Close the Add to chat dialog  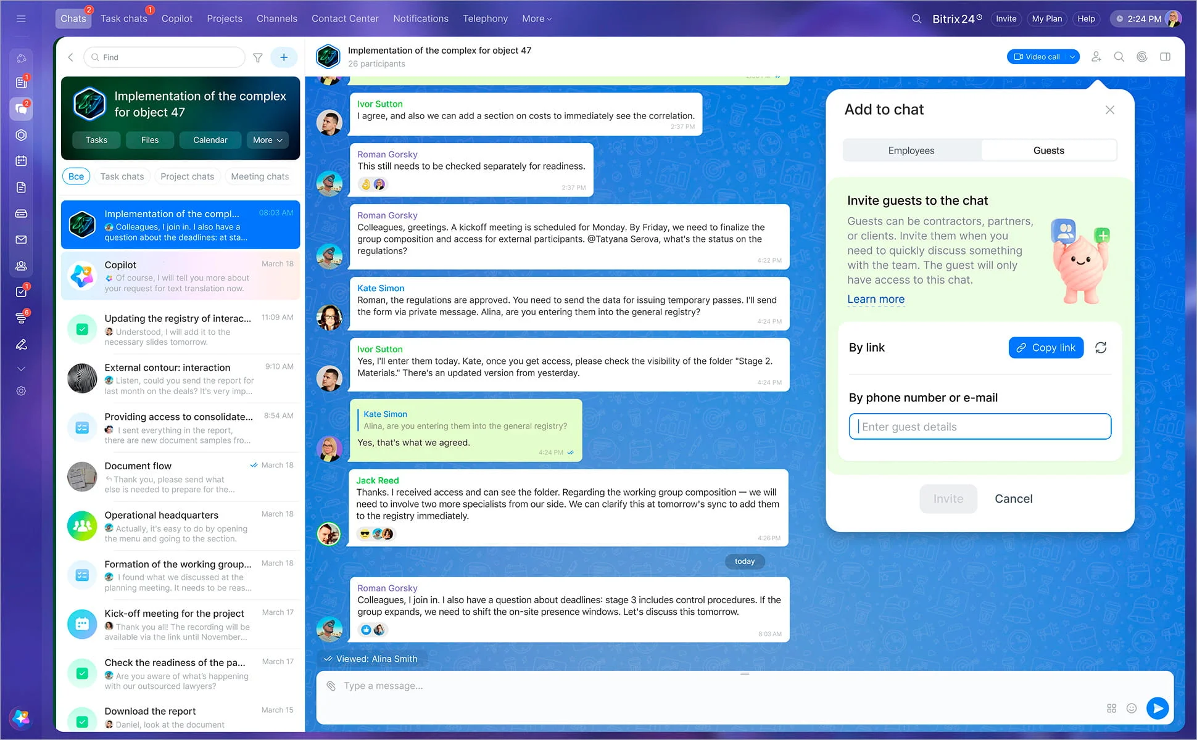(1109, 110)
